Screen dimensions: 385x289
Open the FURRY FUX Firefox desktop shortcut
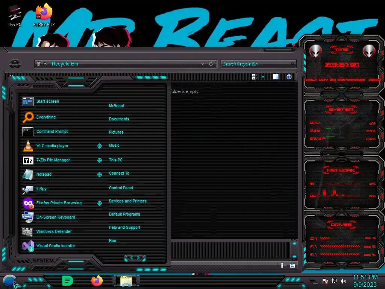pos(44,15)
